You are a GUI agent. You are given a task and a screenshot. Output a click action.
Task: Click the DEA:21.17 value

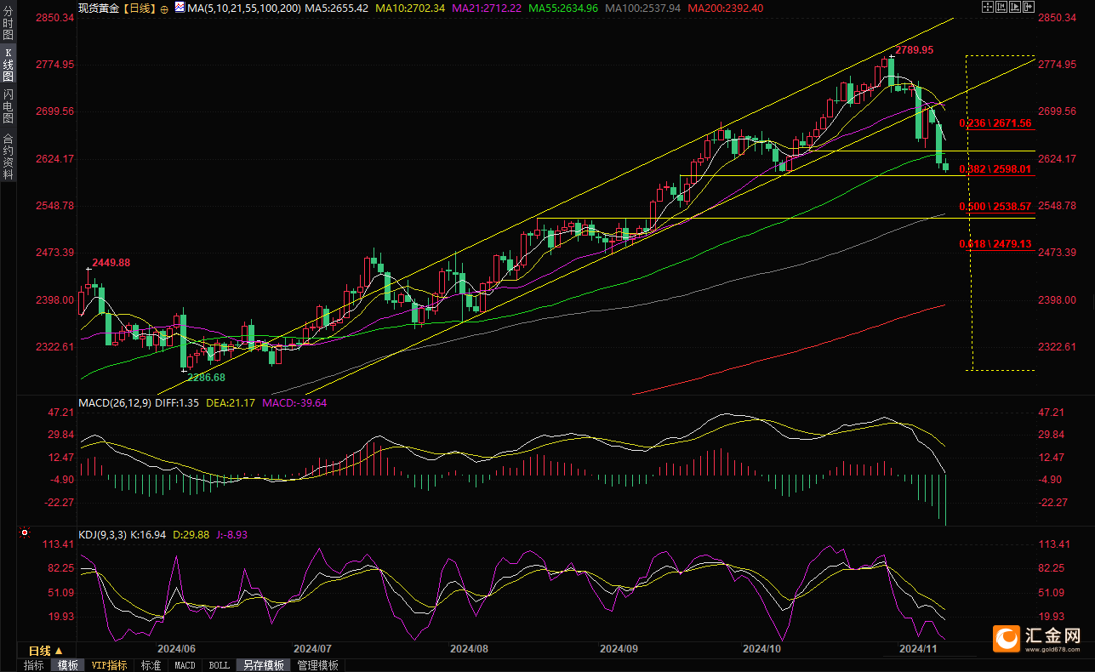[229, 402]
